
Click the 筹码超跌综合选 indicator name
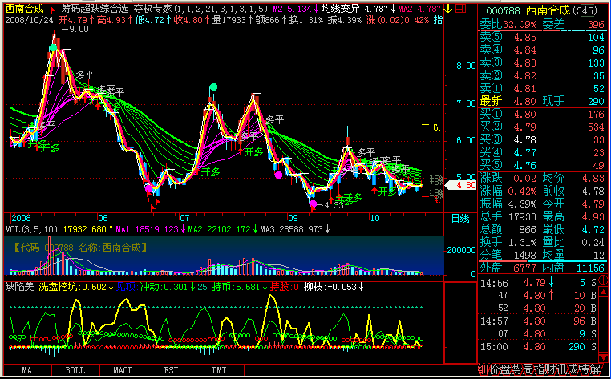95,9
